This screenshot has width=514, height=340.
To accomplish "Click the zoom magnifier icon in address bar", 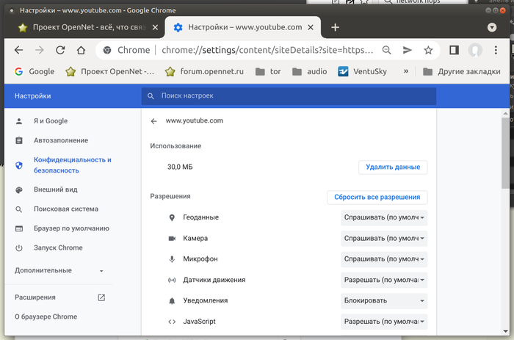I will 387,50.
